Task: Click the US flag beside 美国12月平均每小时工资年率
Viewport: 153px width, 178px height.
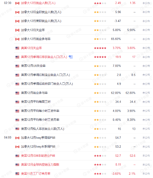Action: tap(17, 111)
